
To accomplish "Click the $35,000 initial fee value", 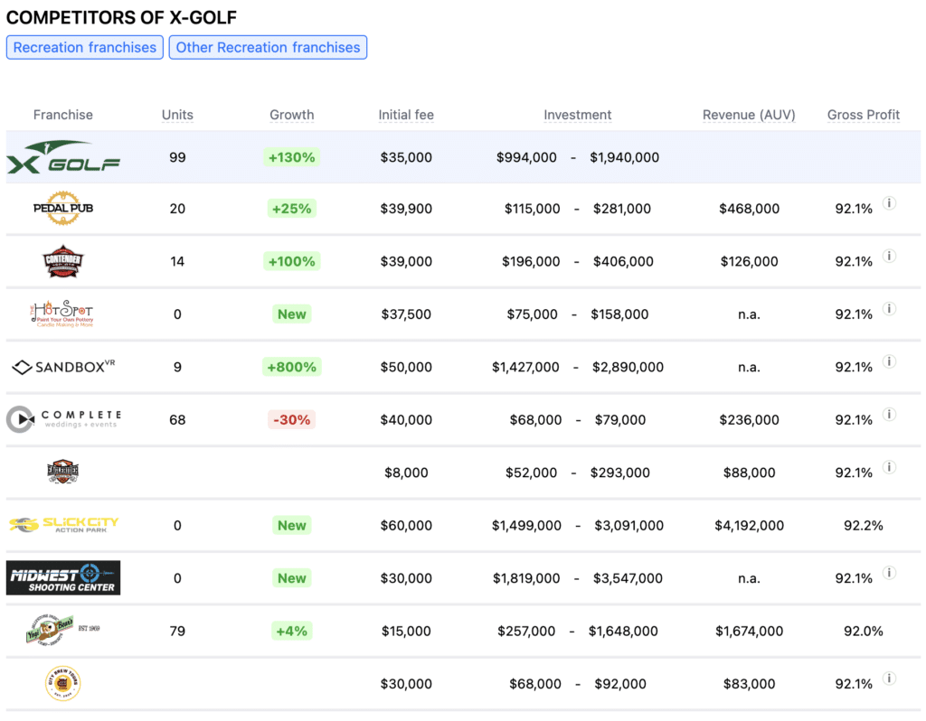I will pyautogui.click(x=406, y=157).
